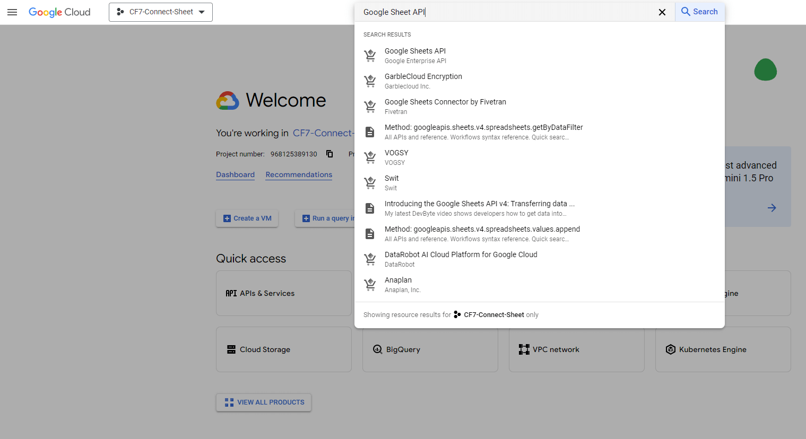Copy the project number with copy icon
Viewport: 806px width, 439px height.
click(330, 154)
